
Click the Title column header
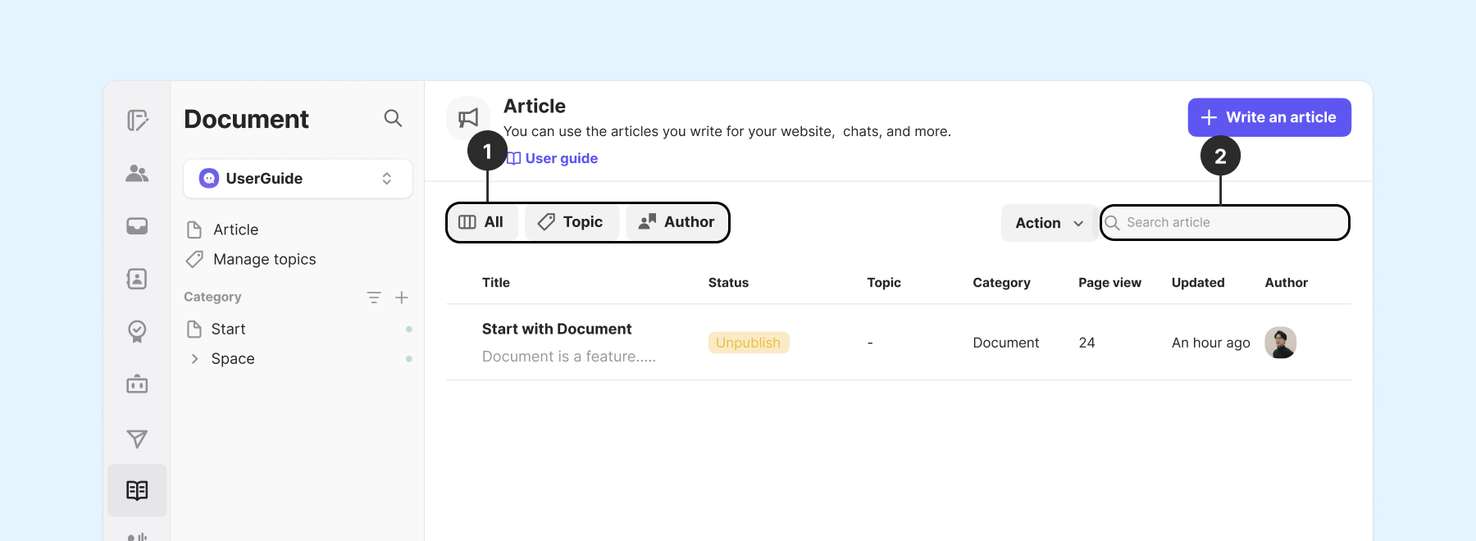[496, 283]
